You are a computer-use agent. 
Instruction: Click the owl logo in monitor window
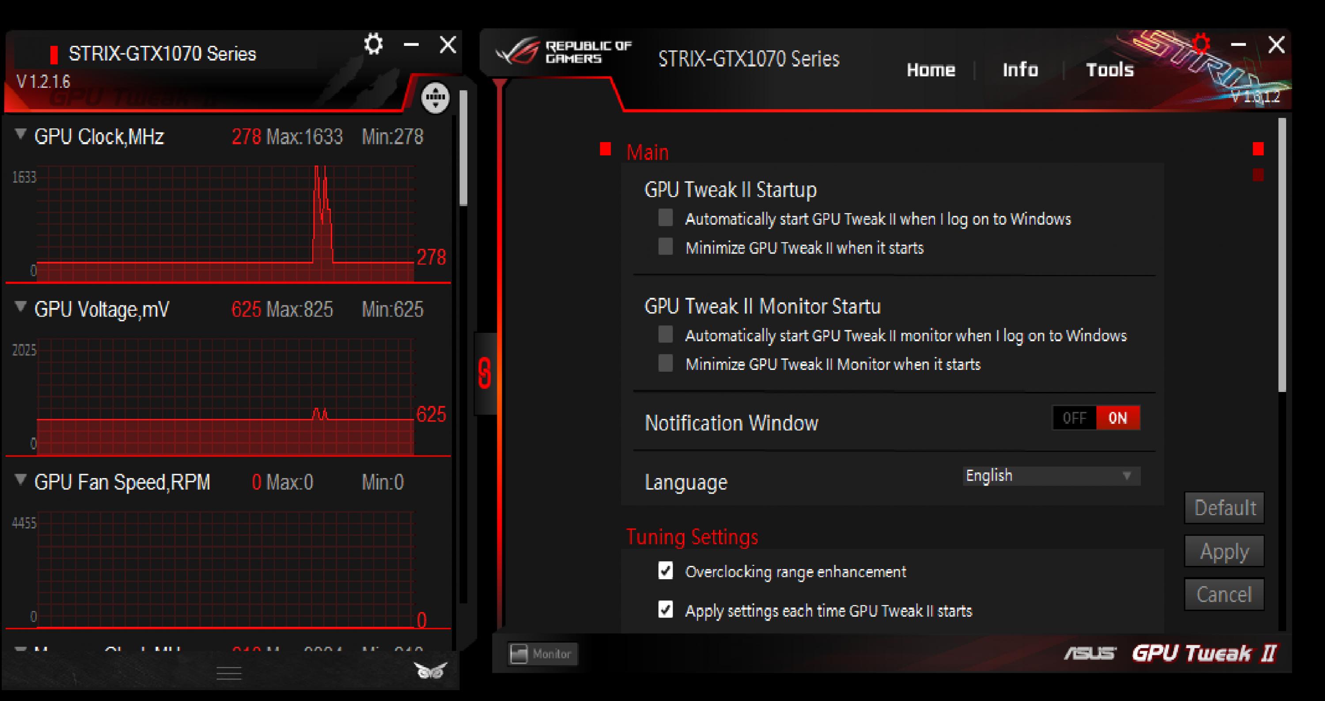tap(430, 671)
